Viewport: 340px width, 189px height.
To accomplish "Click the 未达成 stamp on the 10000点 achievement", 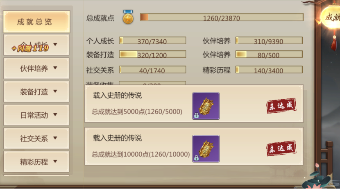I will pyautogui.click(x=281, y=148).
